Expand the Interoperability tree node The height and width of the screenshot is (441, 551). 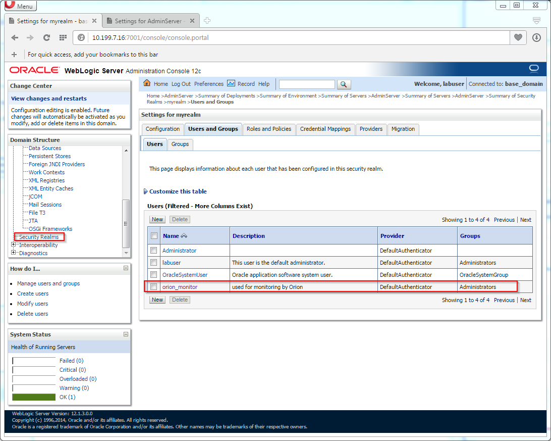pos(13,244)
